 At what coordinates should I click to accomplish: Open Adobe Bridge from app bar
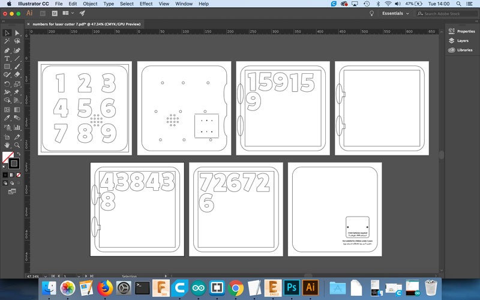[43, 13]
